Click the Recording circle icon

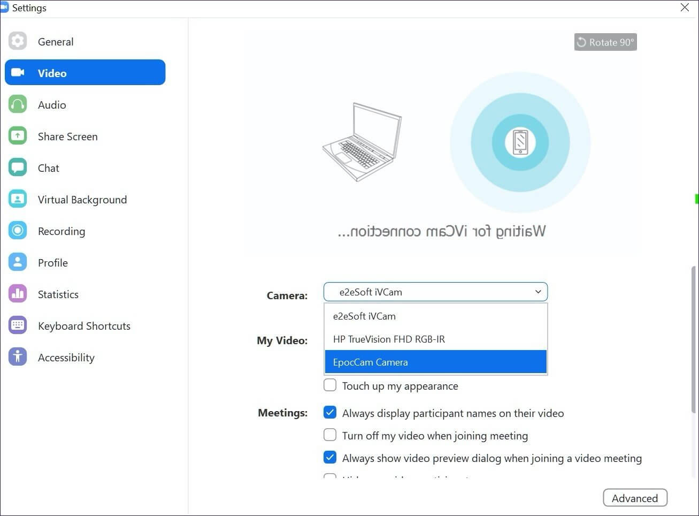[18, 231]
